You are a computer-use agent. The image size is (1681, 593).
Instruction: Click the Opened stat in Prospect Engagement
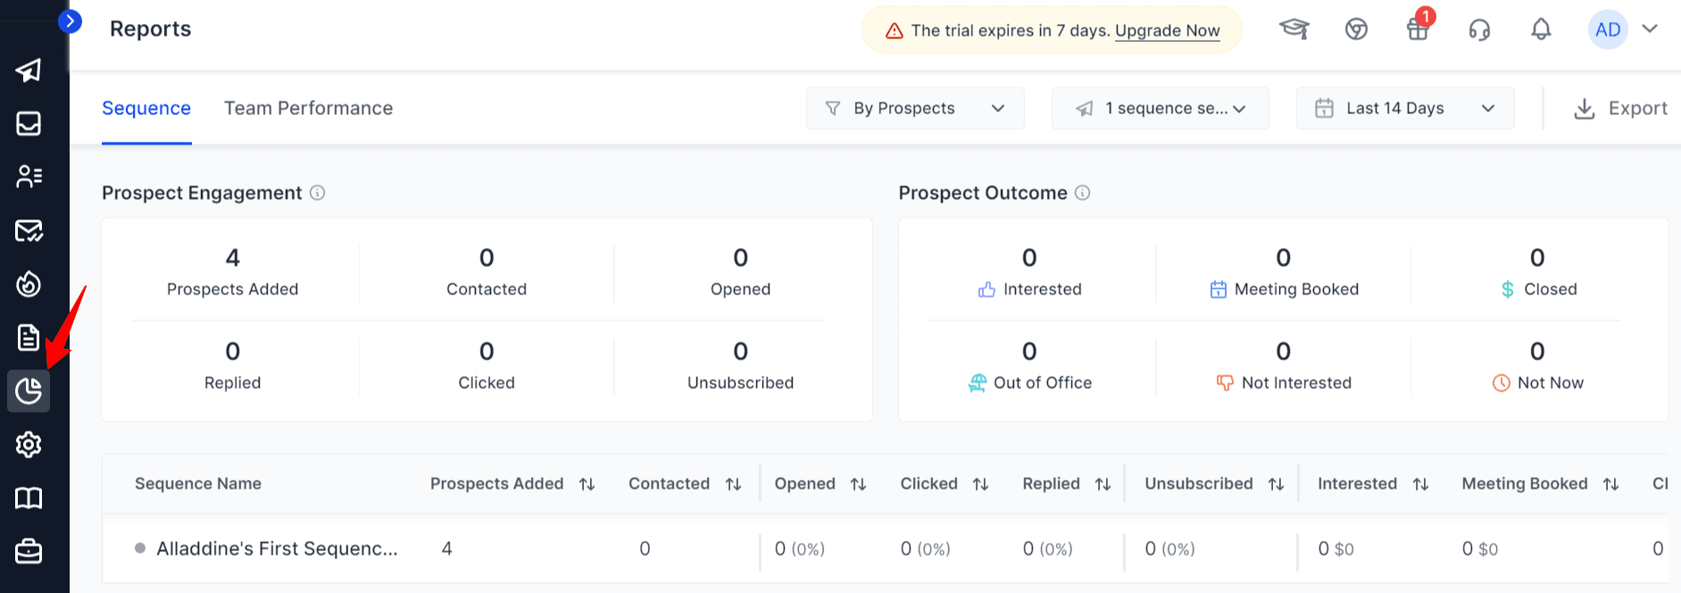[x=740, y=272]
